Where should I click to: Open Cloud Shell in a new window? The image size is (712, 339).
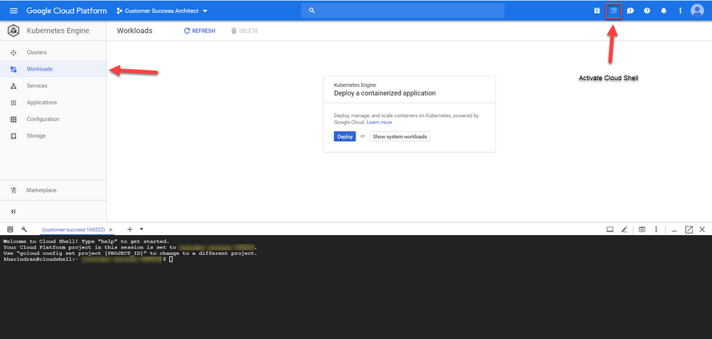coord(689,229)
